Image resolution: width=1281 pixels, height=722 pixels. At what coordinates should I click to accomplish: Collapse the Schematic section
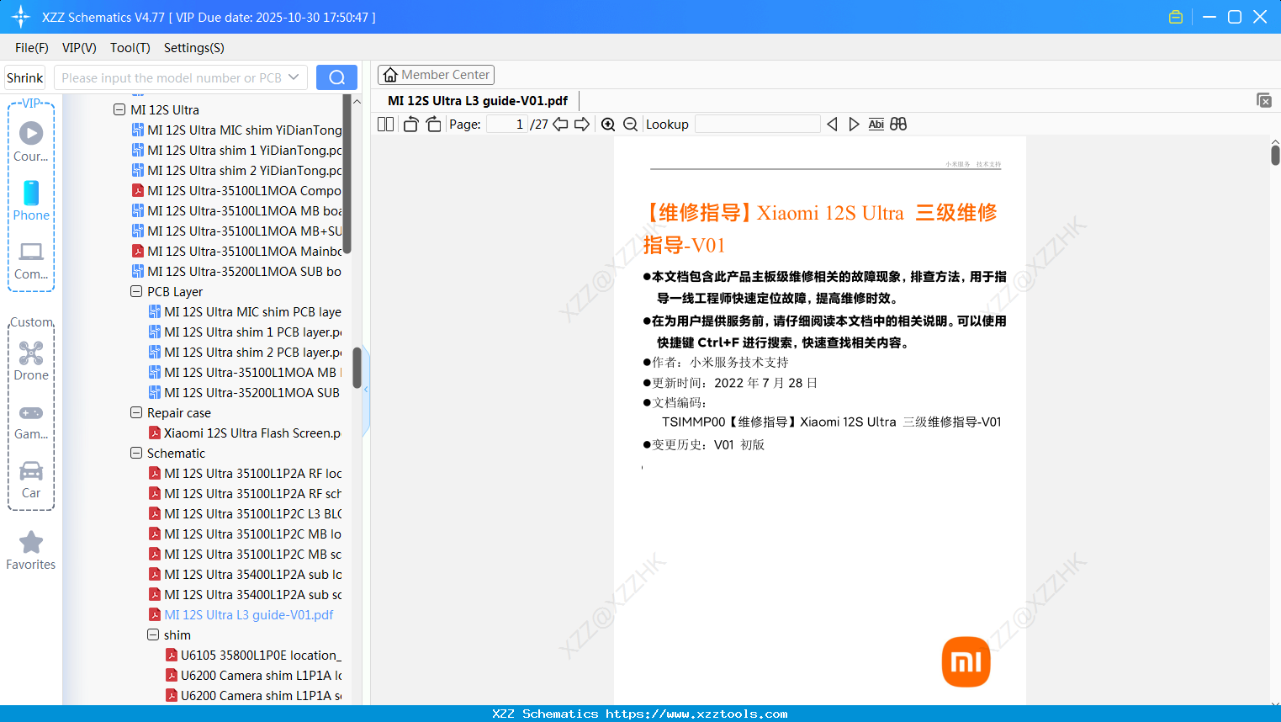136,453
